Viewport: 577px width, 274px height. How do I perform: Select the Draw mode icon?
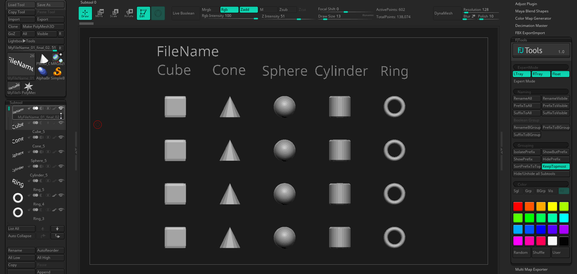(x=85, y=13)
